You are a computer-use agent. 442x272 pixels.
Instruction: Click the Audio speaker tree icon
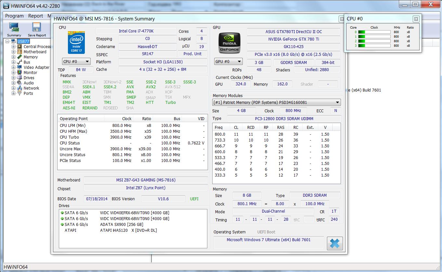click(19, 83)
